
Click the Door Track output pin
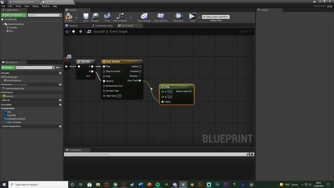point(140,80)
